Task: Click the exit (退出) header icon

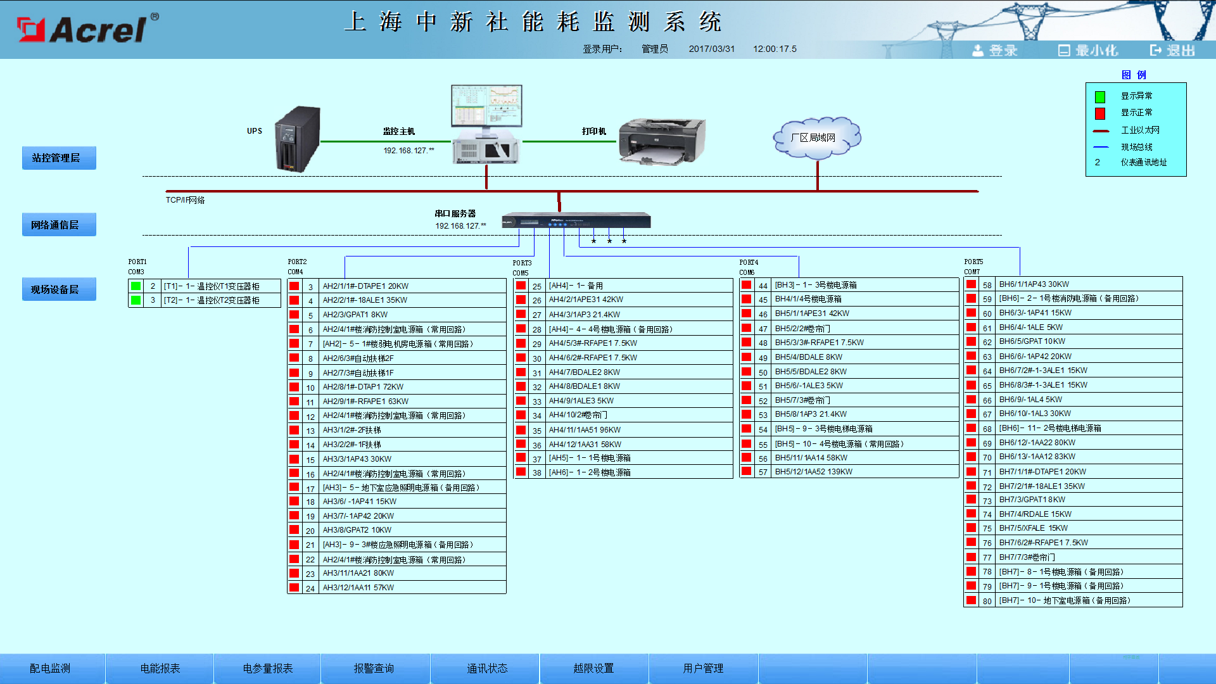Action: point(1156,50)
